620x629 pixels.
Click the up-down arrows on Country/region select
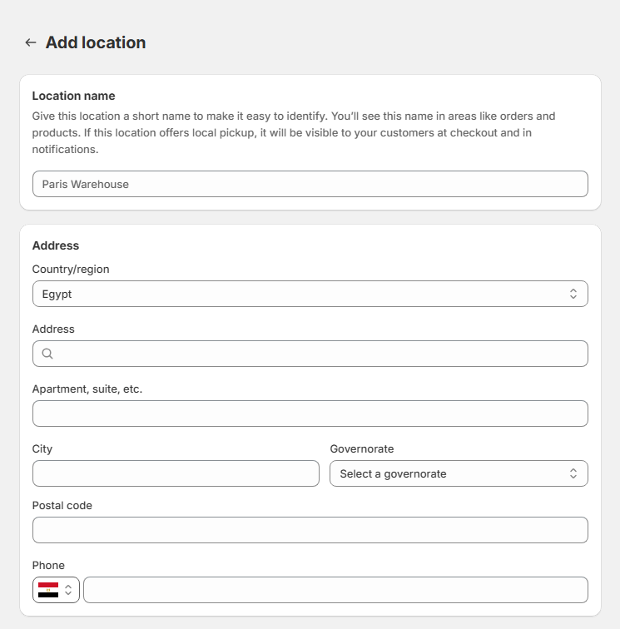click(x=573, y=294)
